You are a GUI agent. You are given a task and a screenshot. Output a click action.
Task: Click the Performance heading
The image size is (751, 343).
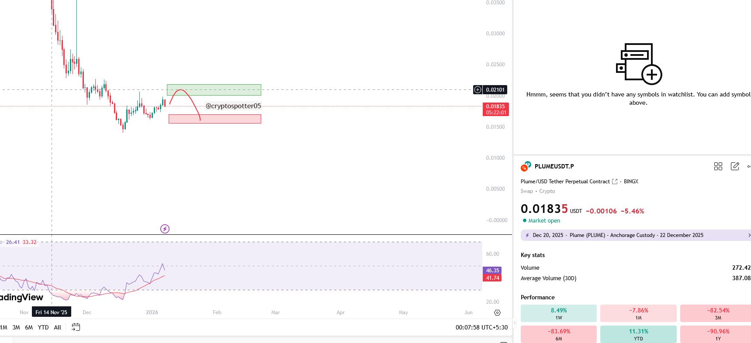pos(537,297)
